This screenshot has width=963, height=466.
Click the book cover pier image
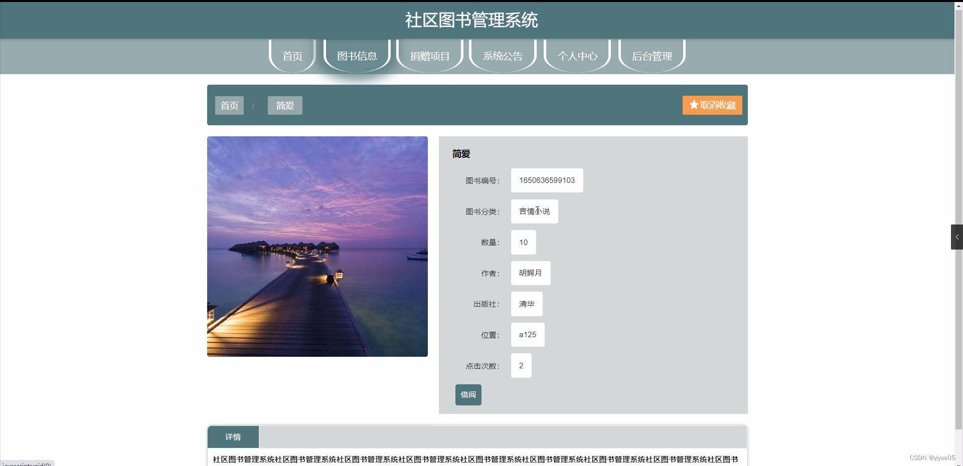click(317, 247)
